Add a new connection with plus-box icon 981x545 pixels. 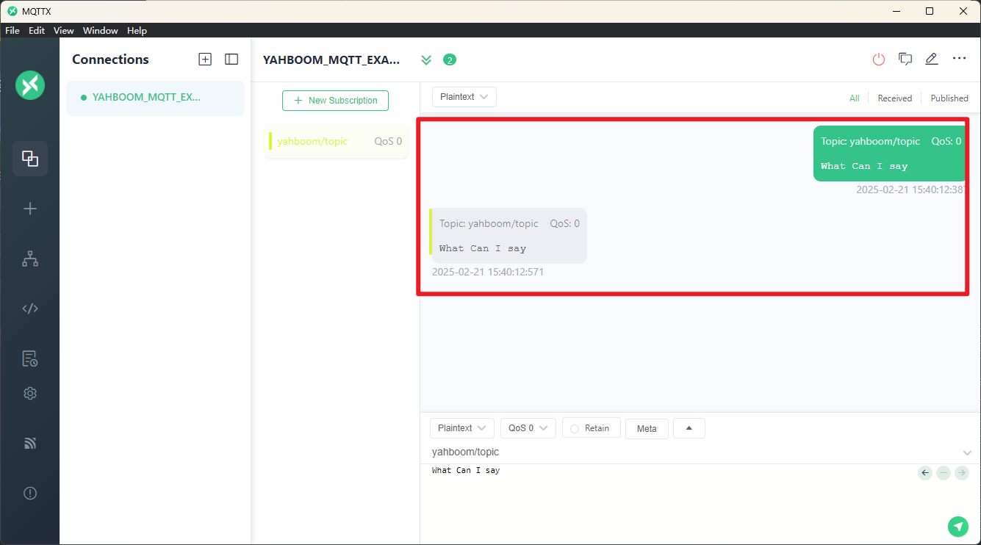[205, 59]
